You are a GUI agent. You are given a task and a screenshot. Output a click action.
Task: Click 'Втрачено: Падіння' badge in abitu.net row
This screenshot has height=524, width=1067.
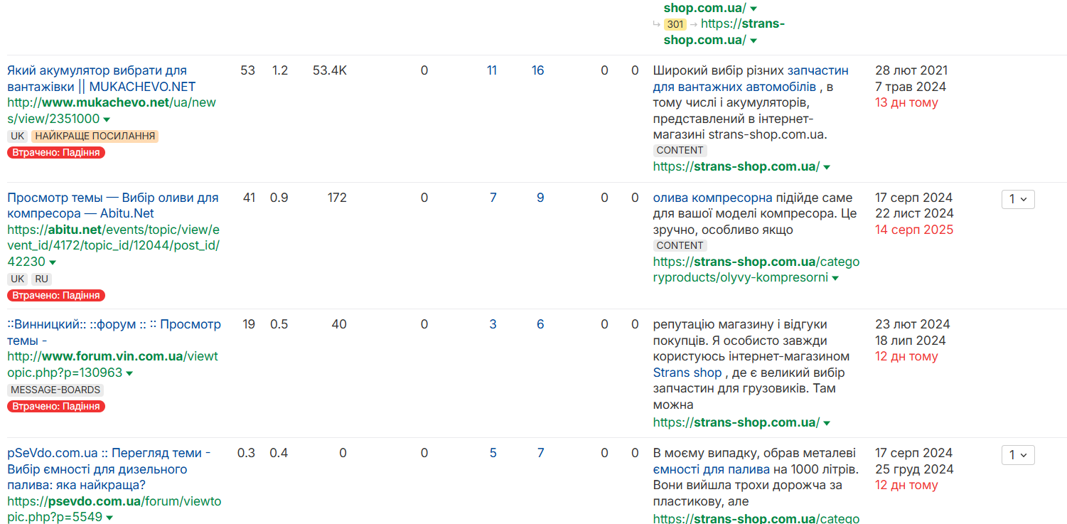click(56, 295)
